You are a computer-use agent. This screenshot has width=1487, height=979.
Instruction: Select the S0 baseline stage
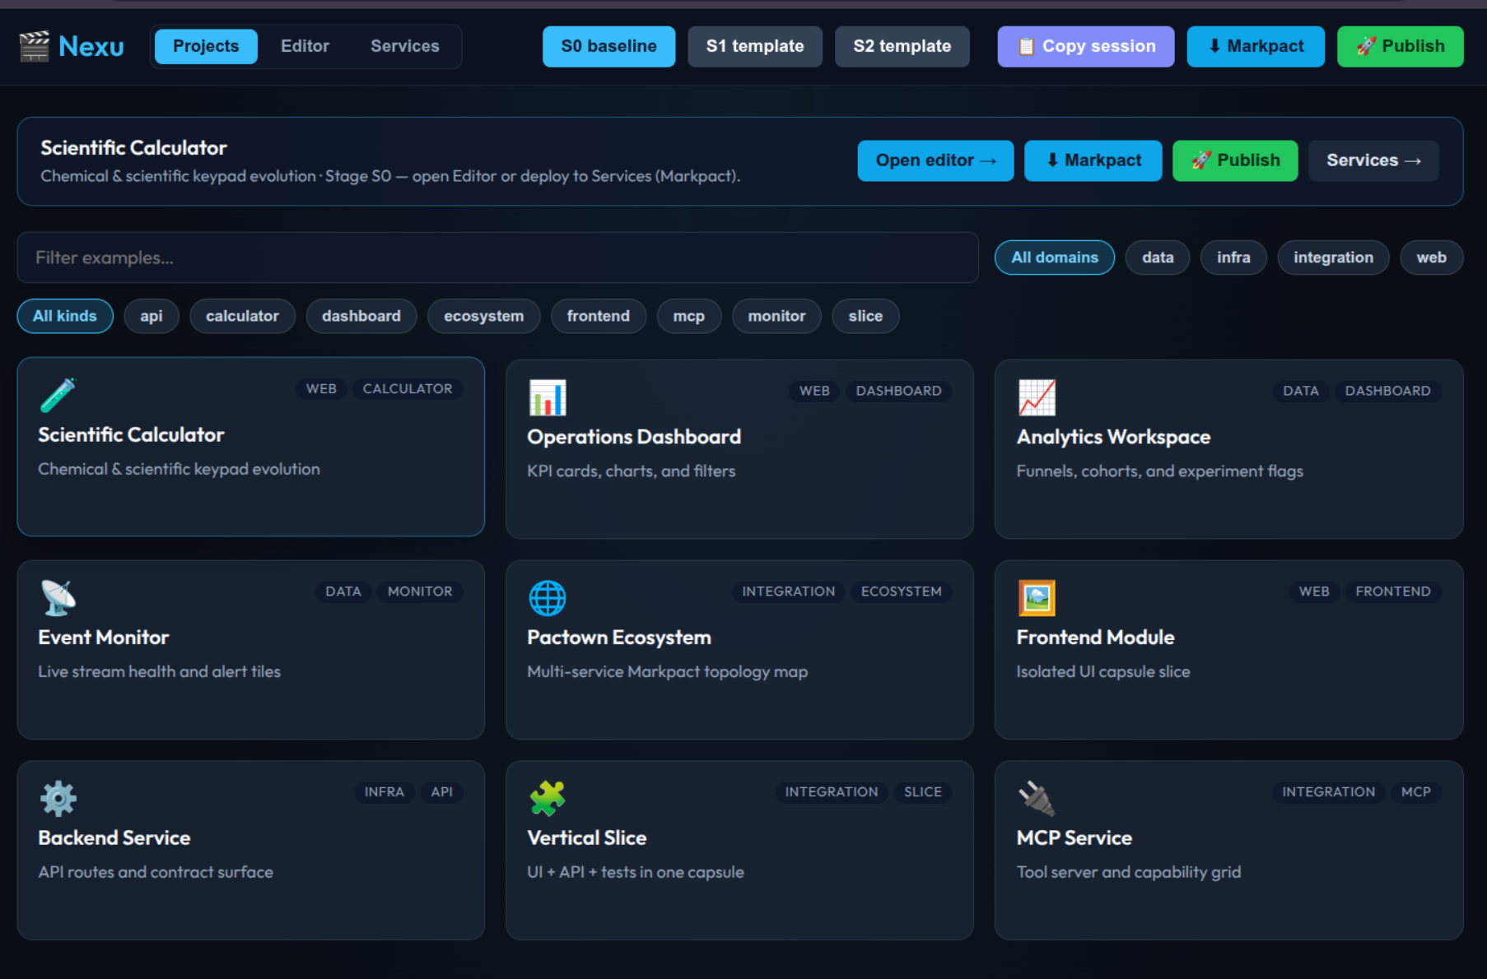pyautogui.click(x=608, y=46)
